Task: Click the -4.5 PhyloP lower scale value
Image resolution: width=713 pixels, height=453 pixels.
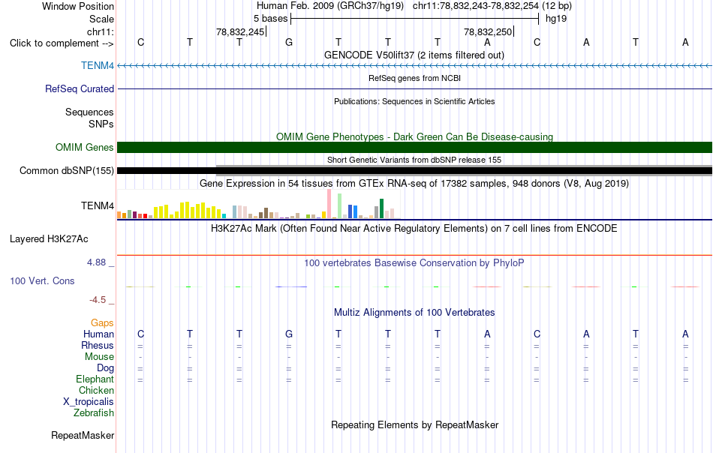Action: click(98, 300)
